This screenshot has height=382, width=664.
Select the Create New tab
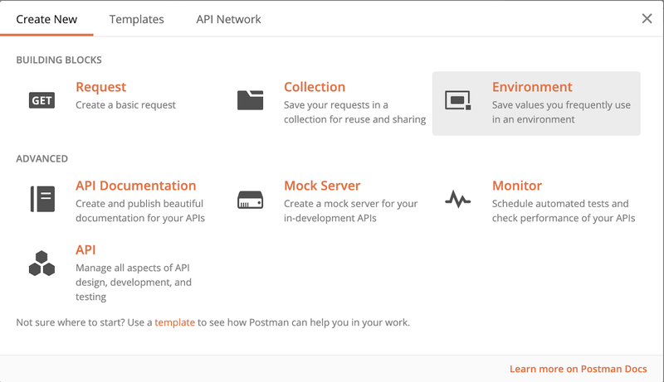46,19
